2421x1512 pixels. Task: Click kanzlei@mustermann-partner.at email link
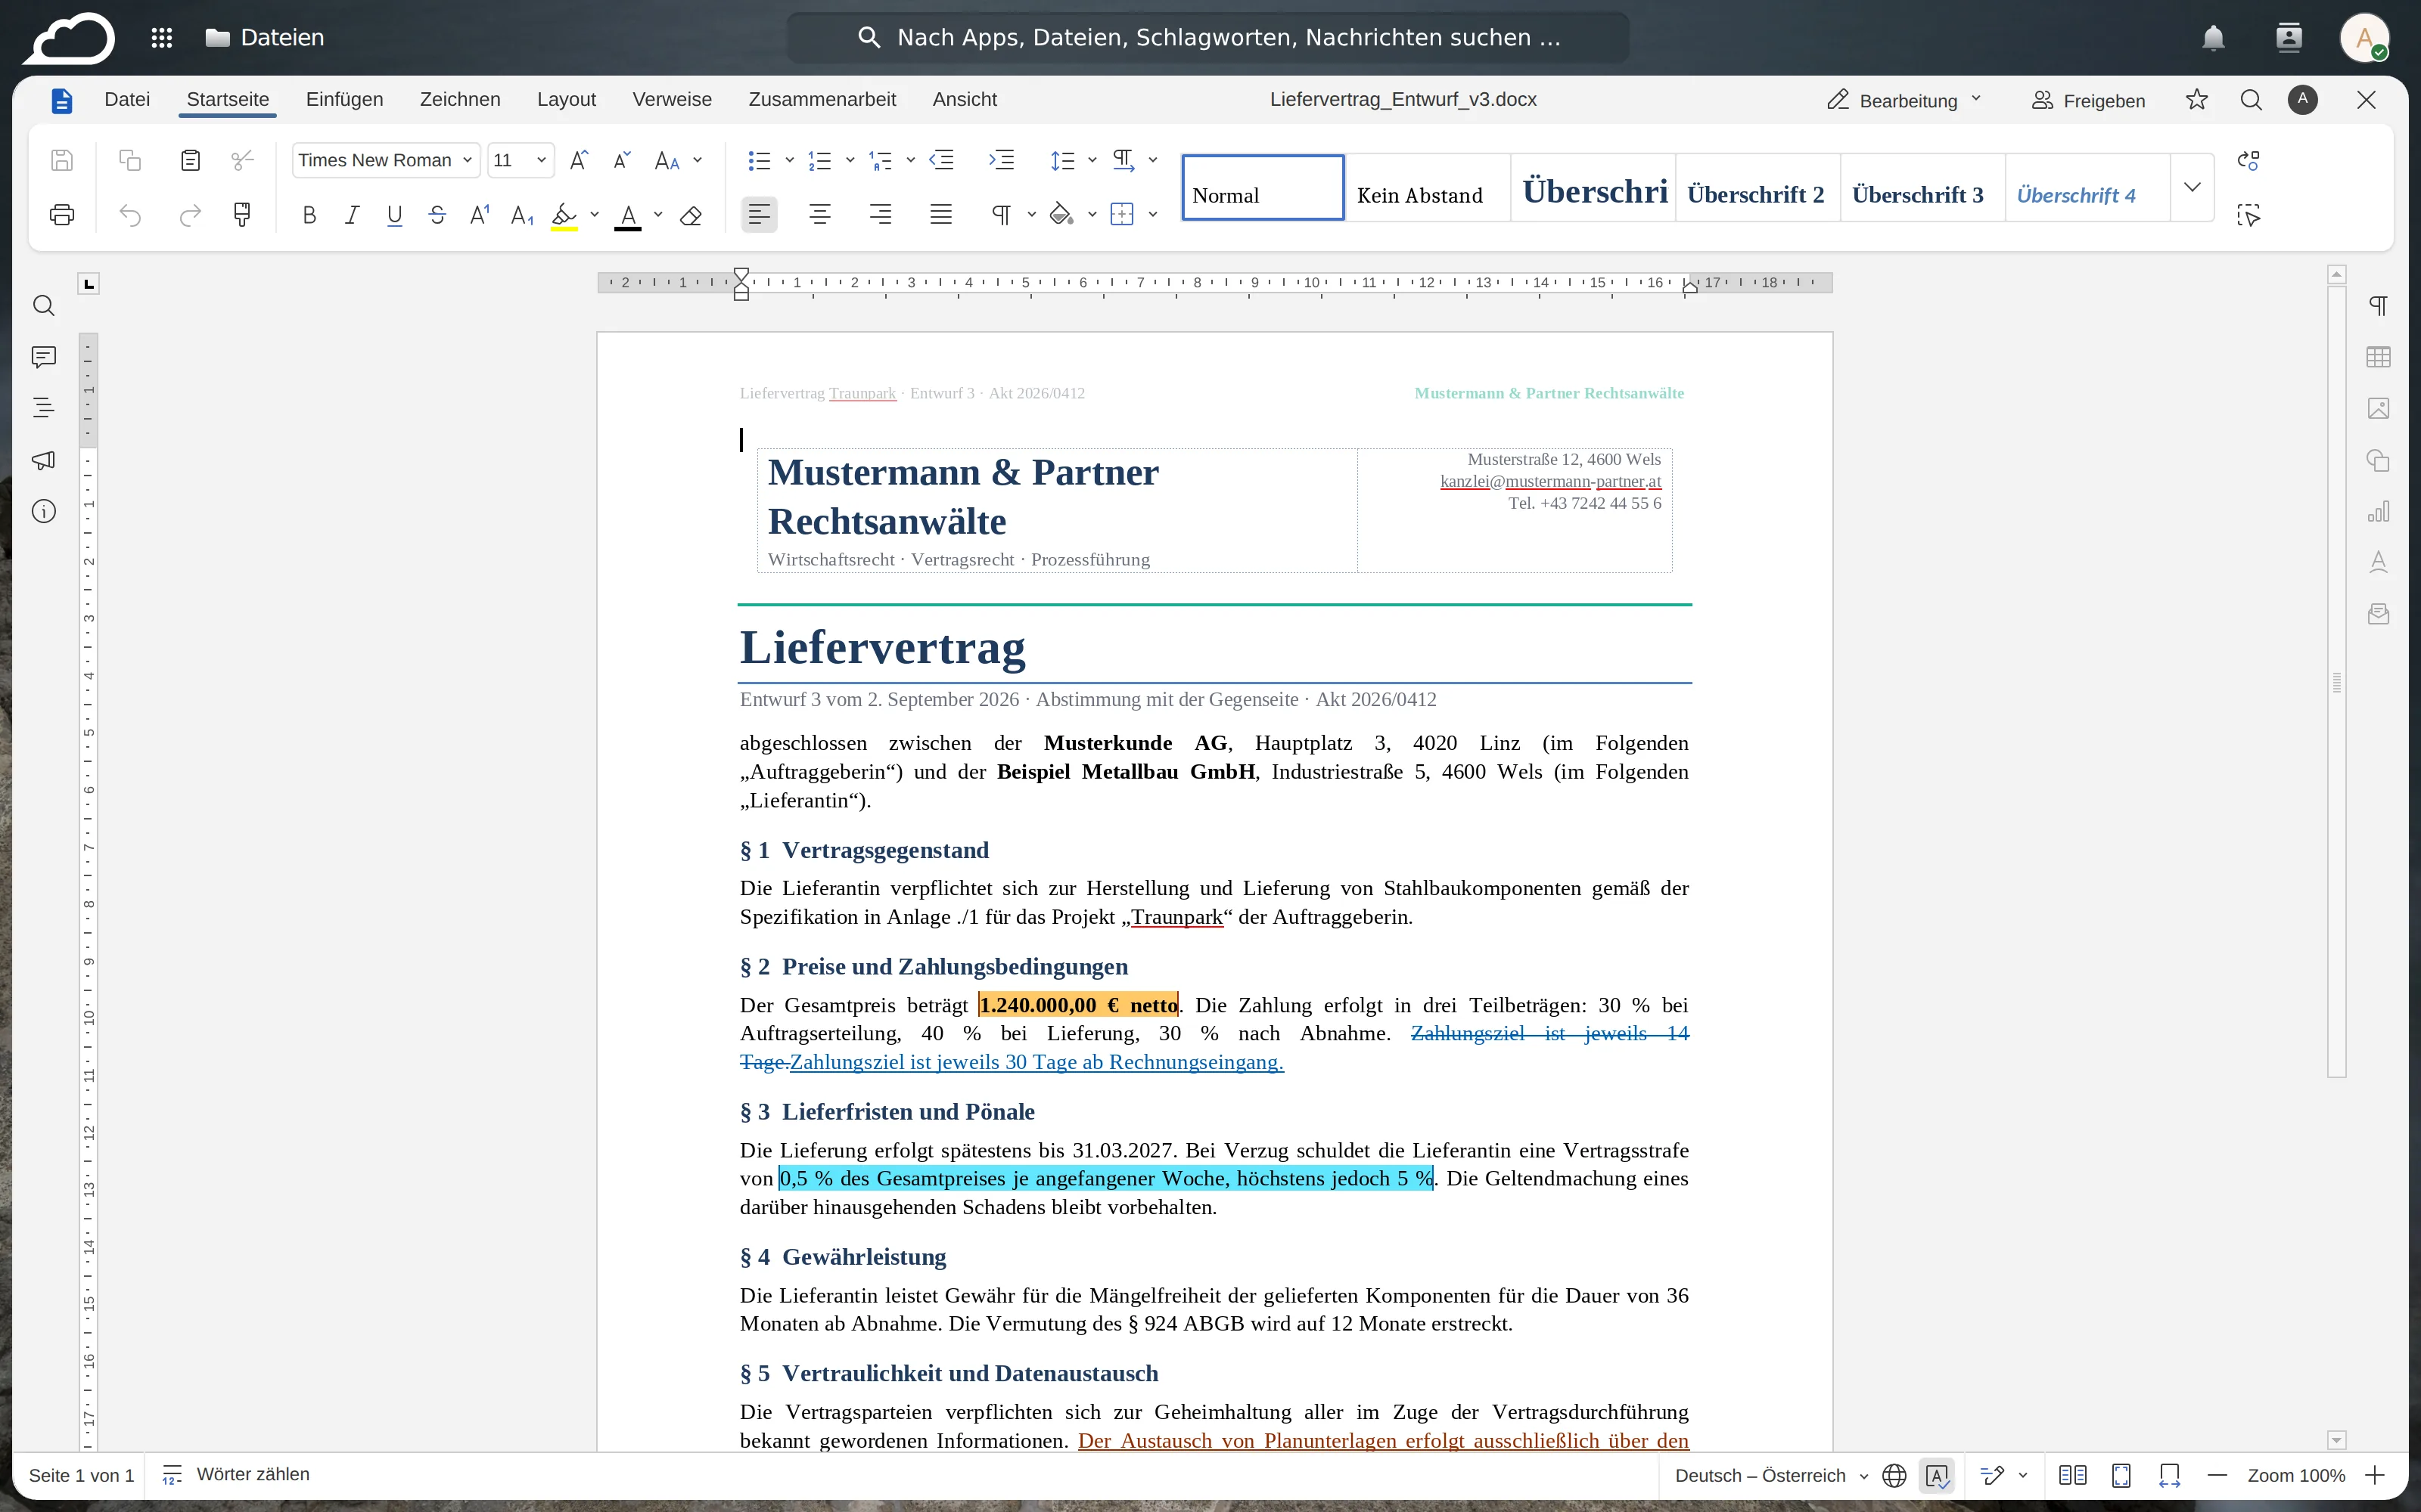click(1551, 481)
